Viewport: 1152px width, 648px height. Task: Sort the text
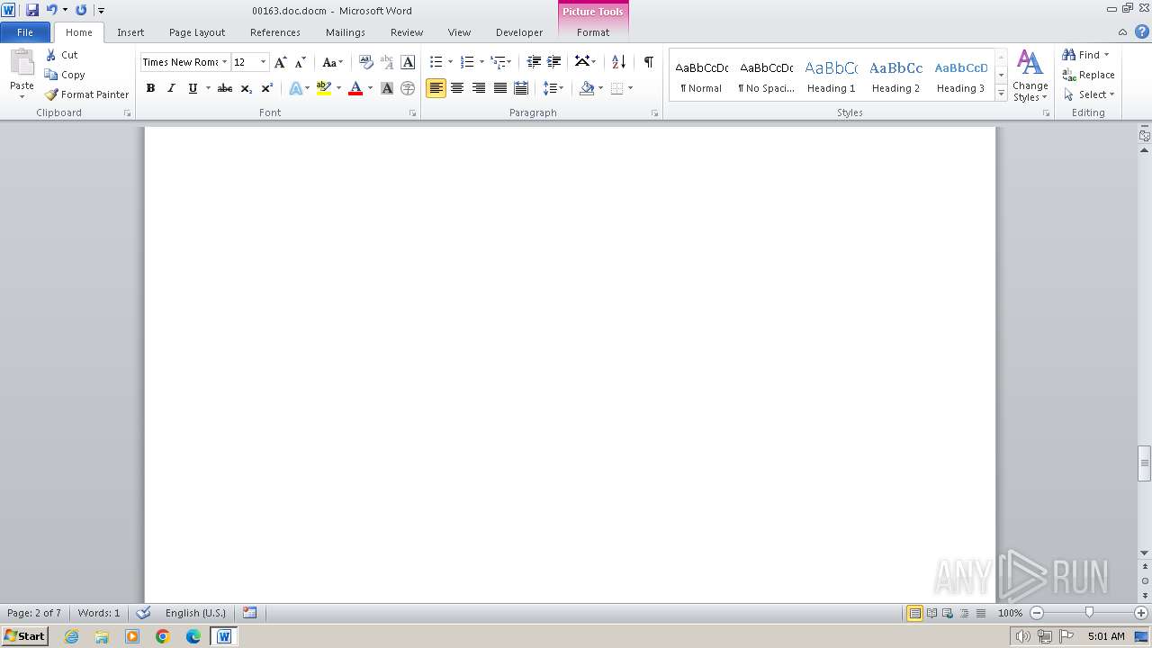tap(618, 62)
